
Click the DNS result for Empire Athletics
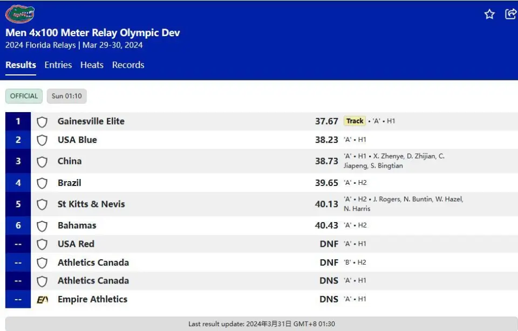329,299
